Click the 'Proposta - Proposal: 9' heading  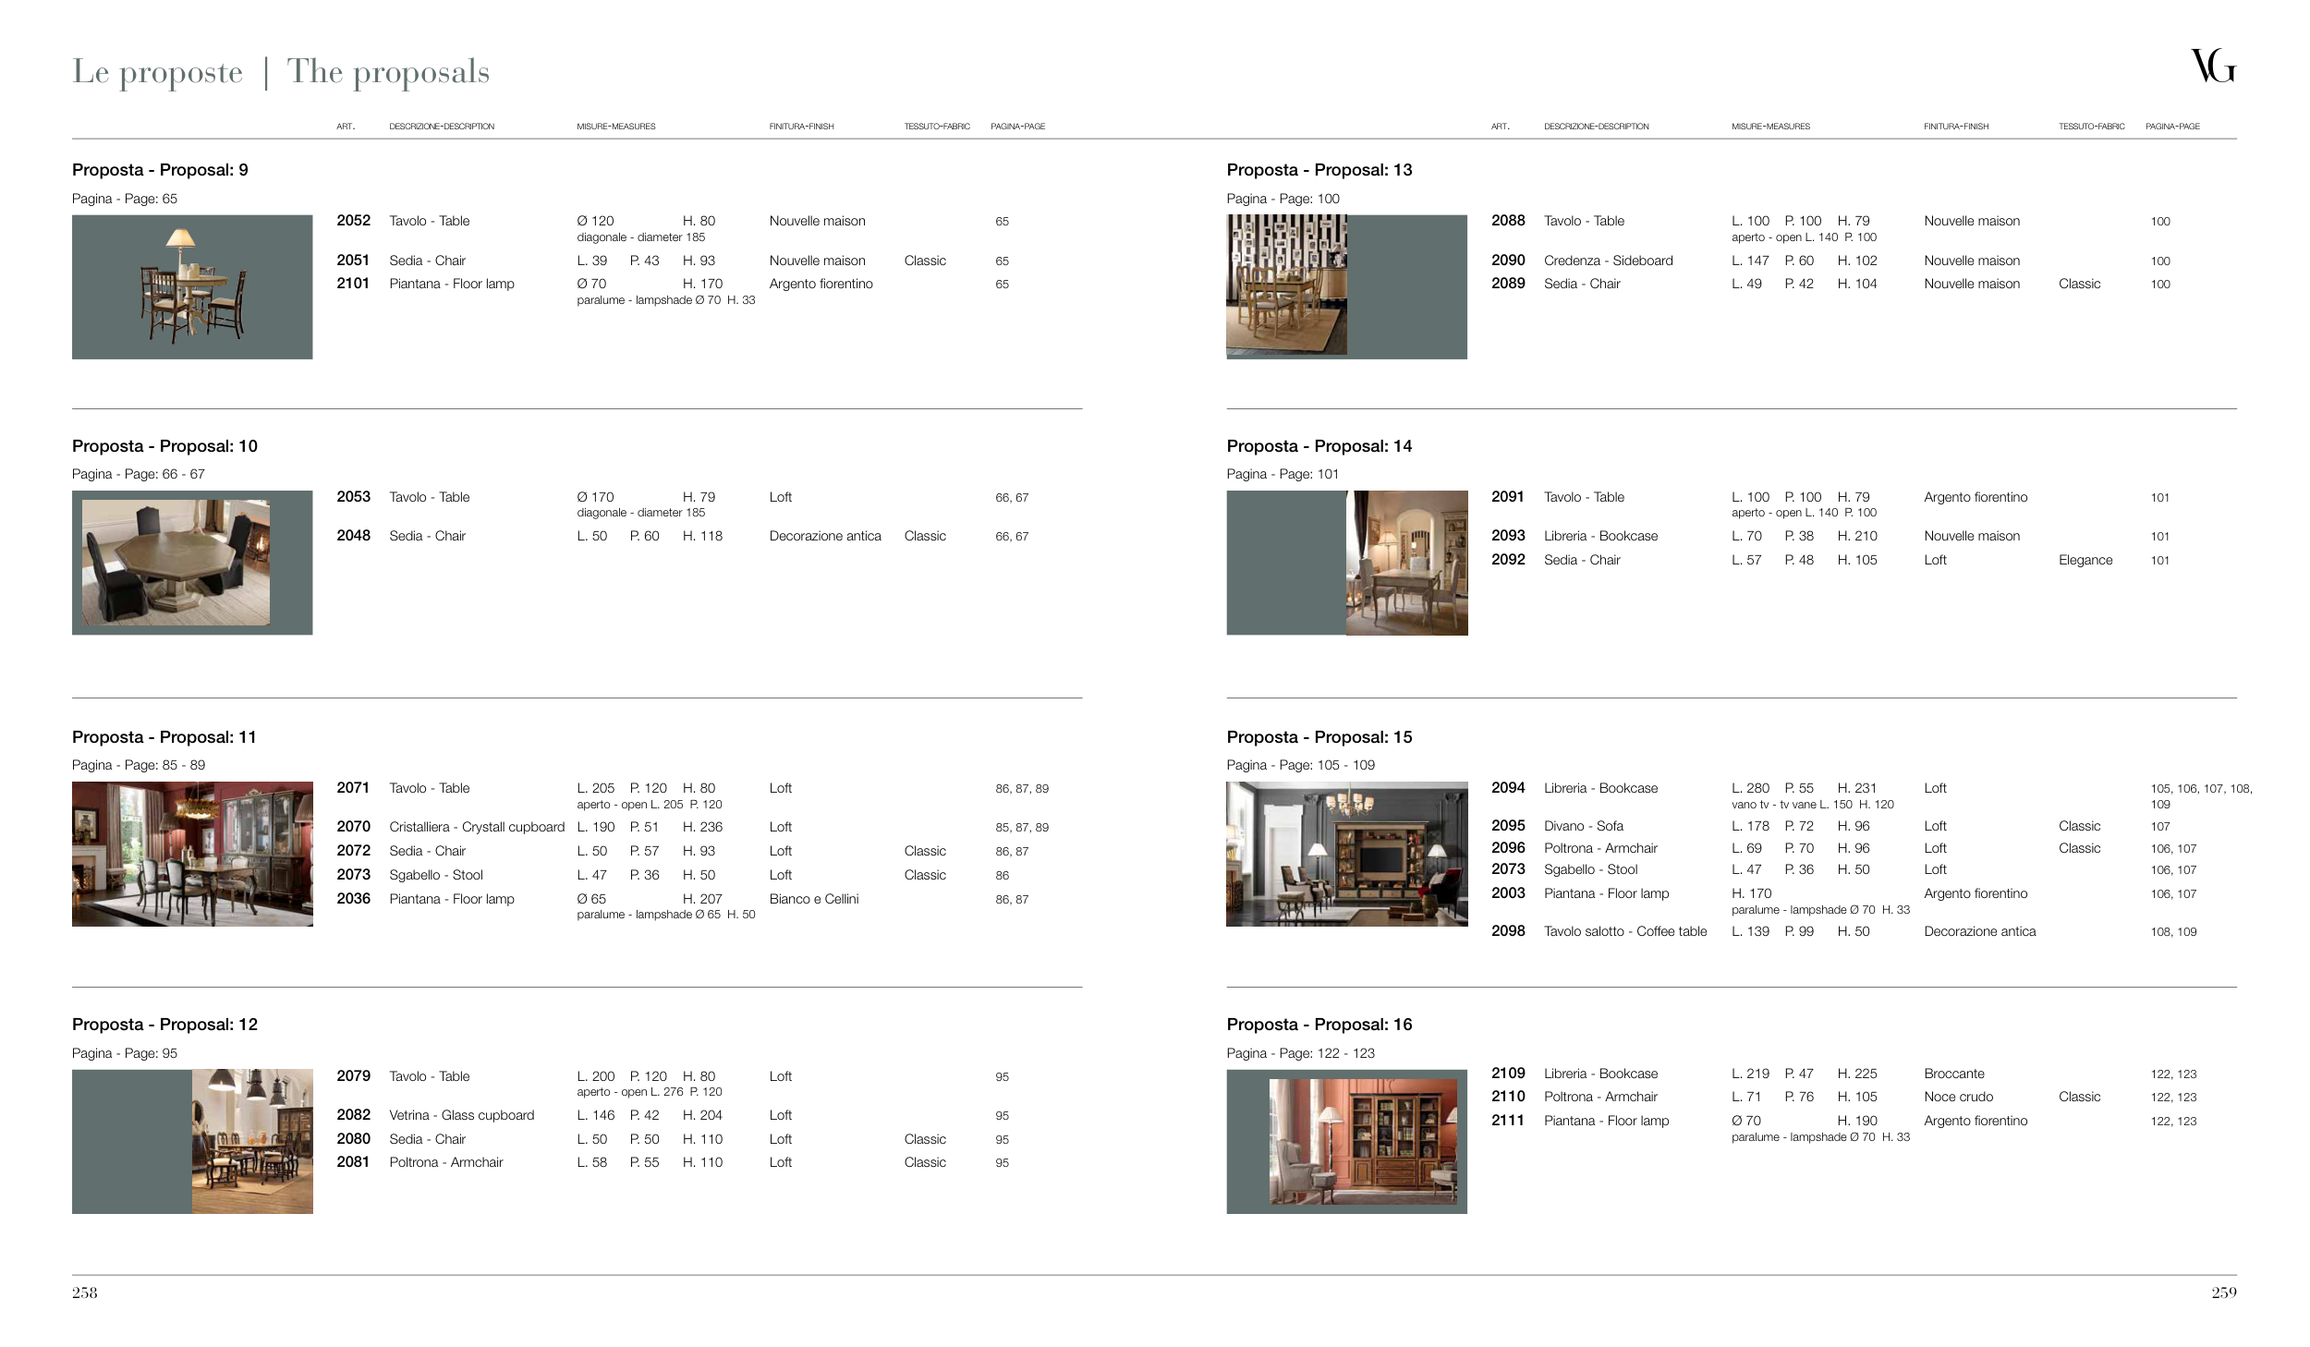pos(160,170)
